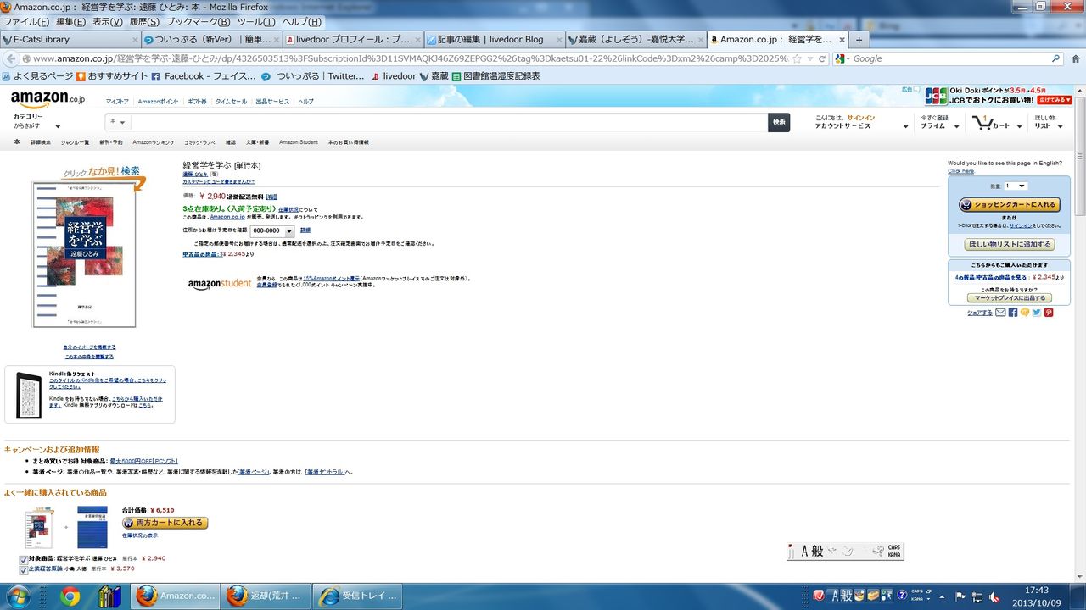1086x610 pixels.
Task: Click the 企業経営原論 blue book thumbnail
Action: (x=92, y=527)
